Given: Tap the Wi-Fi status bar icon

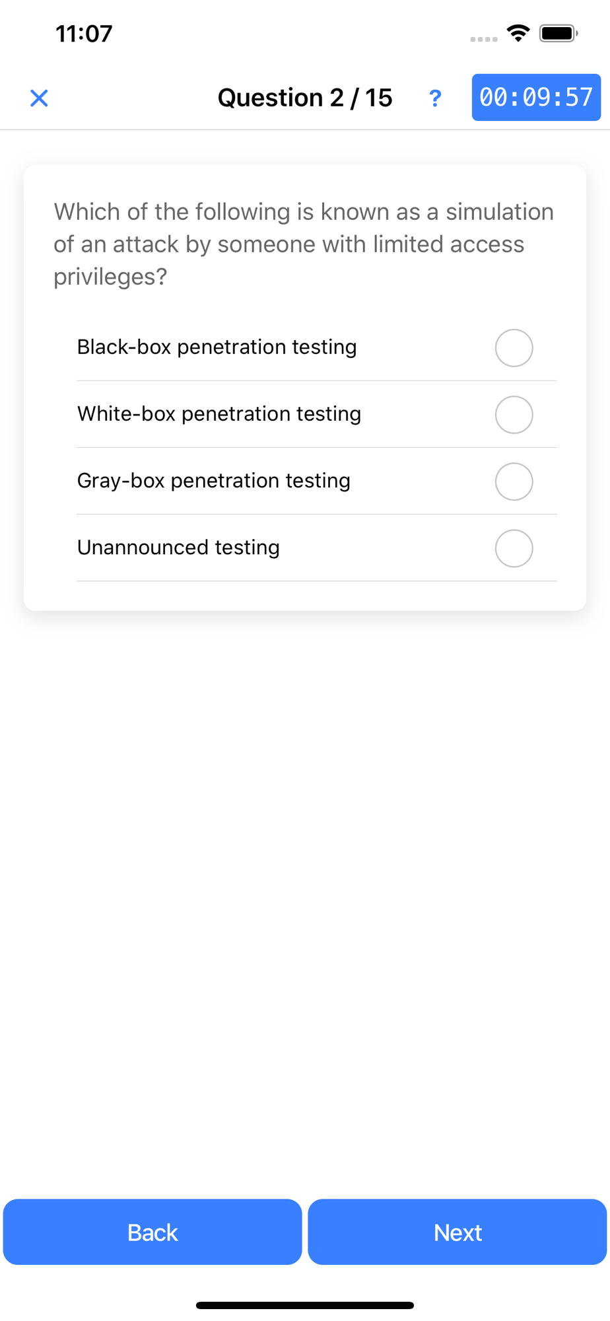Looking at the screenshot, I should tap(519, 33).
